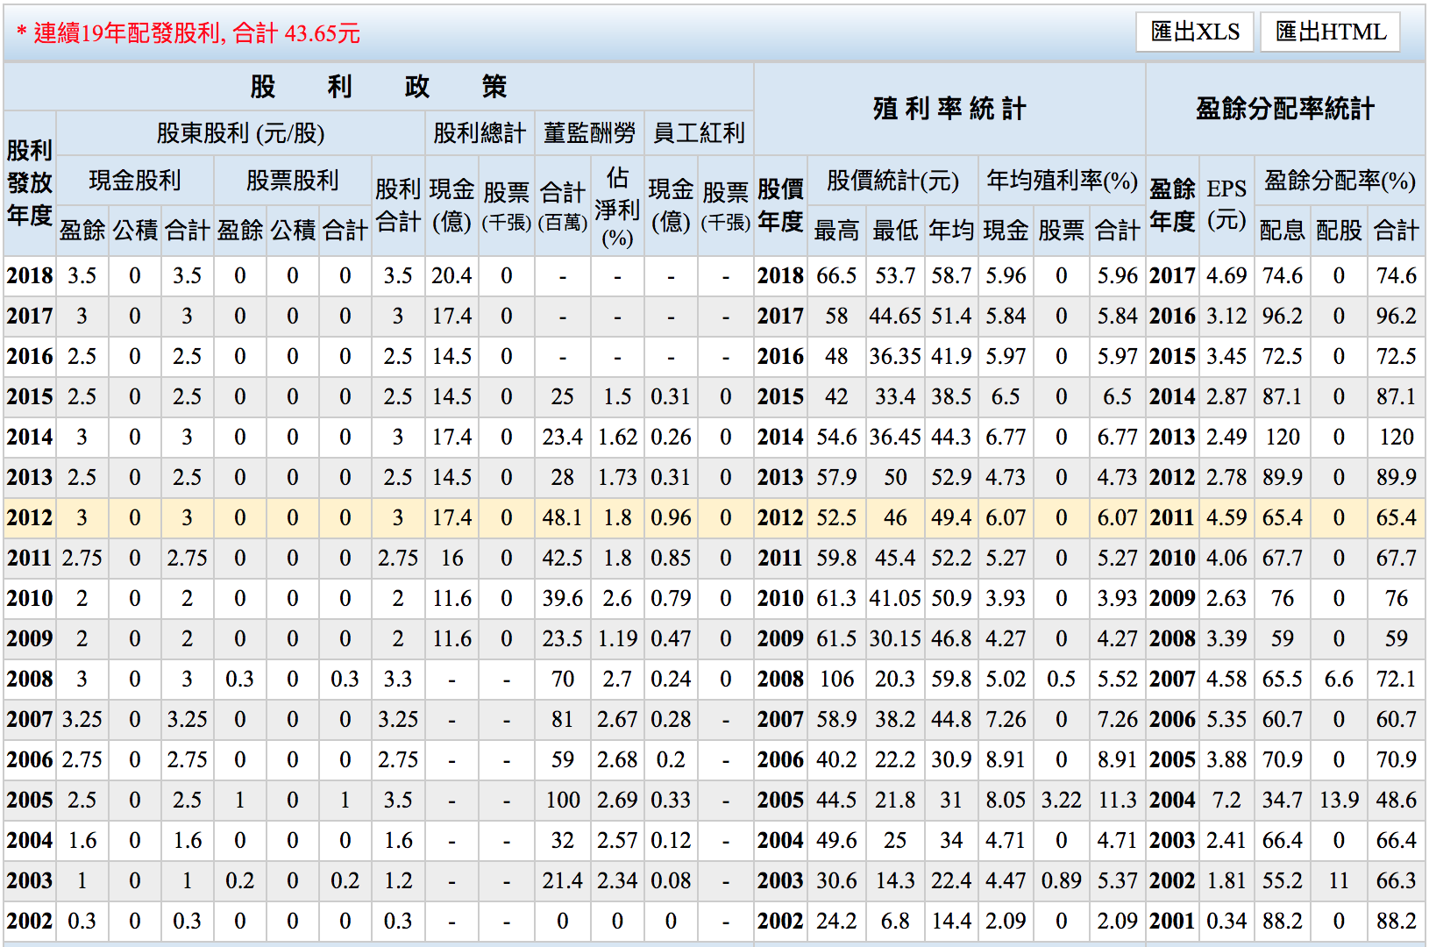Image resolution: width=1429 pixels, height=947 pixels.
Task: Click the 員工紅利 column header
Action: [699, 133]
